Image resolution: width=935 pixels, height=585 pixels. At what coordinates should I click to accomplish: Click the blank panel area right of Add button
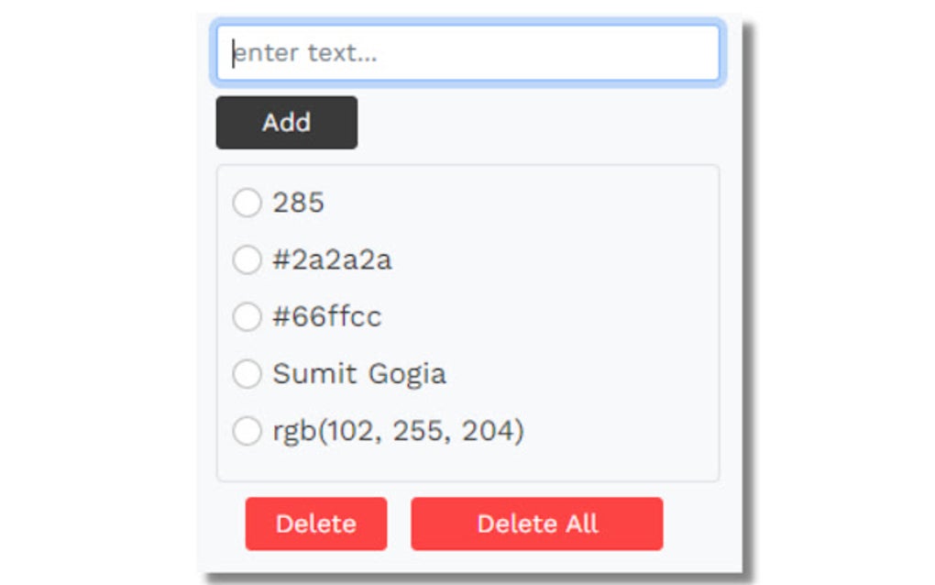tap(541, 123)
